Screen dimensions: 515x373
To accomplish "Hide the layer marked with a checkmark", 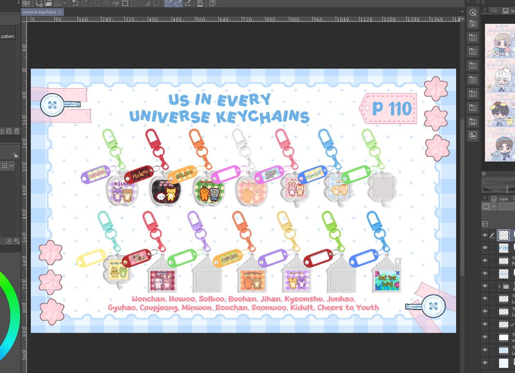I will 485,324.
